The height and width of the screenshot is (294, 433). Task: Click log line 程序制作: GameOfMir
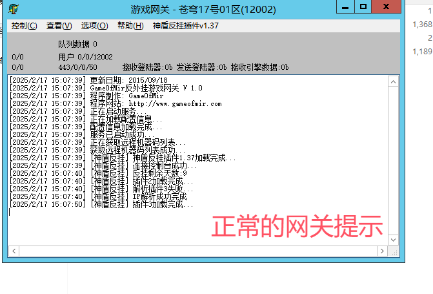[x=86, y=96]
